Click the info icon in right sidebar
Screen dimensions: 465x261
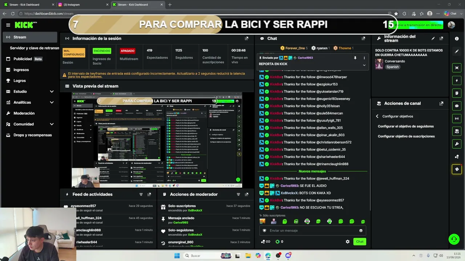[457, 39]
